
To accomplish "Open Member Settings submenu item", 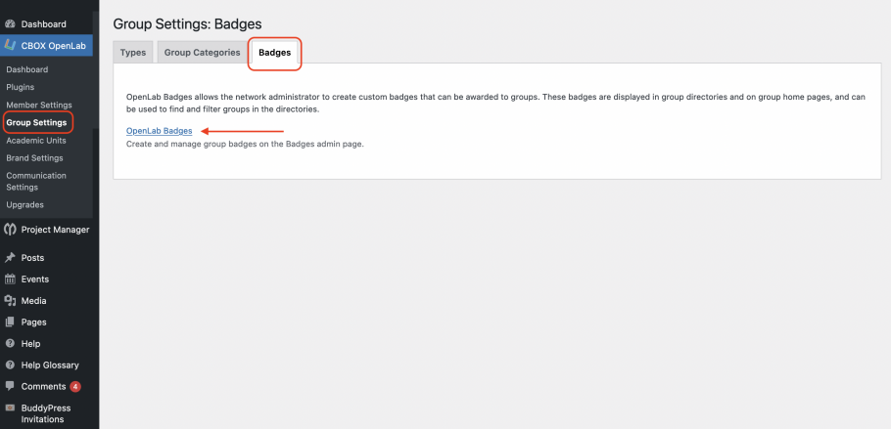I will pos(39,105).
